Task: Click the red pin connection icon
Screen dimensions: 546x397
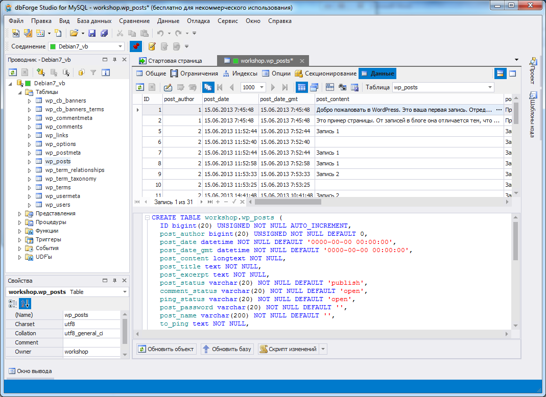Action: (136, 46)
